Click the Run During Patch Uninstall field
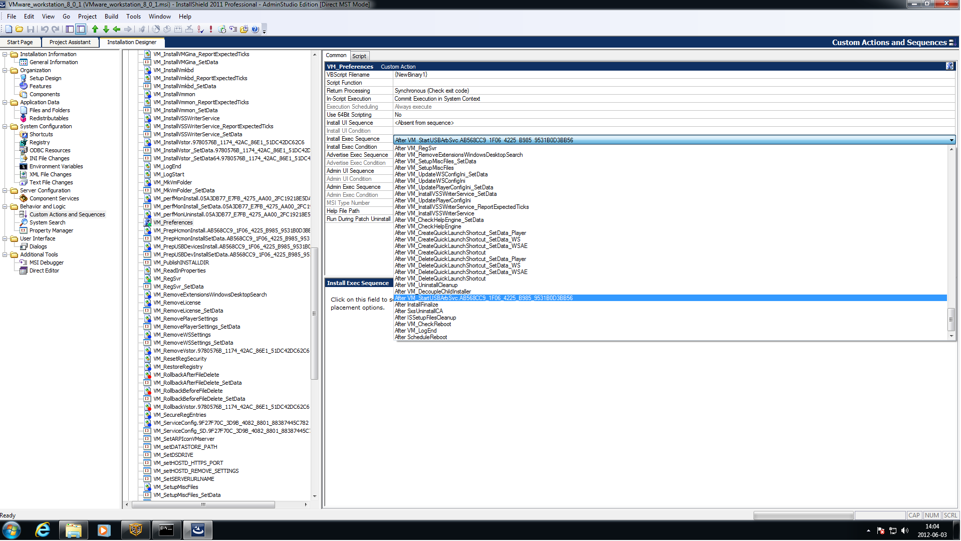Image resolution: width=961 pixels, height=541 pixels. (359, 219)
